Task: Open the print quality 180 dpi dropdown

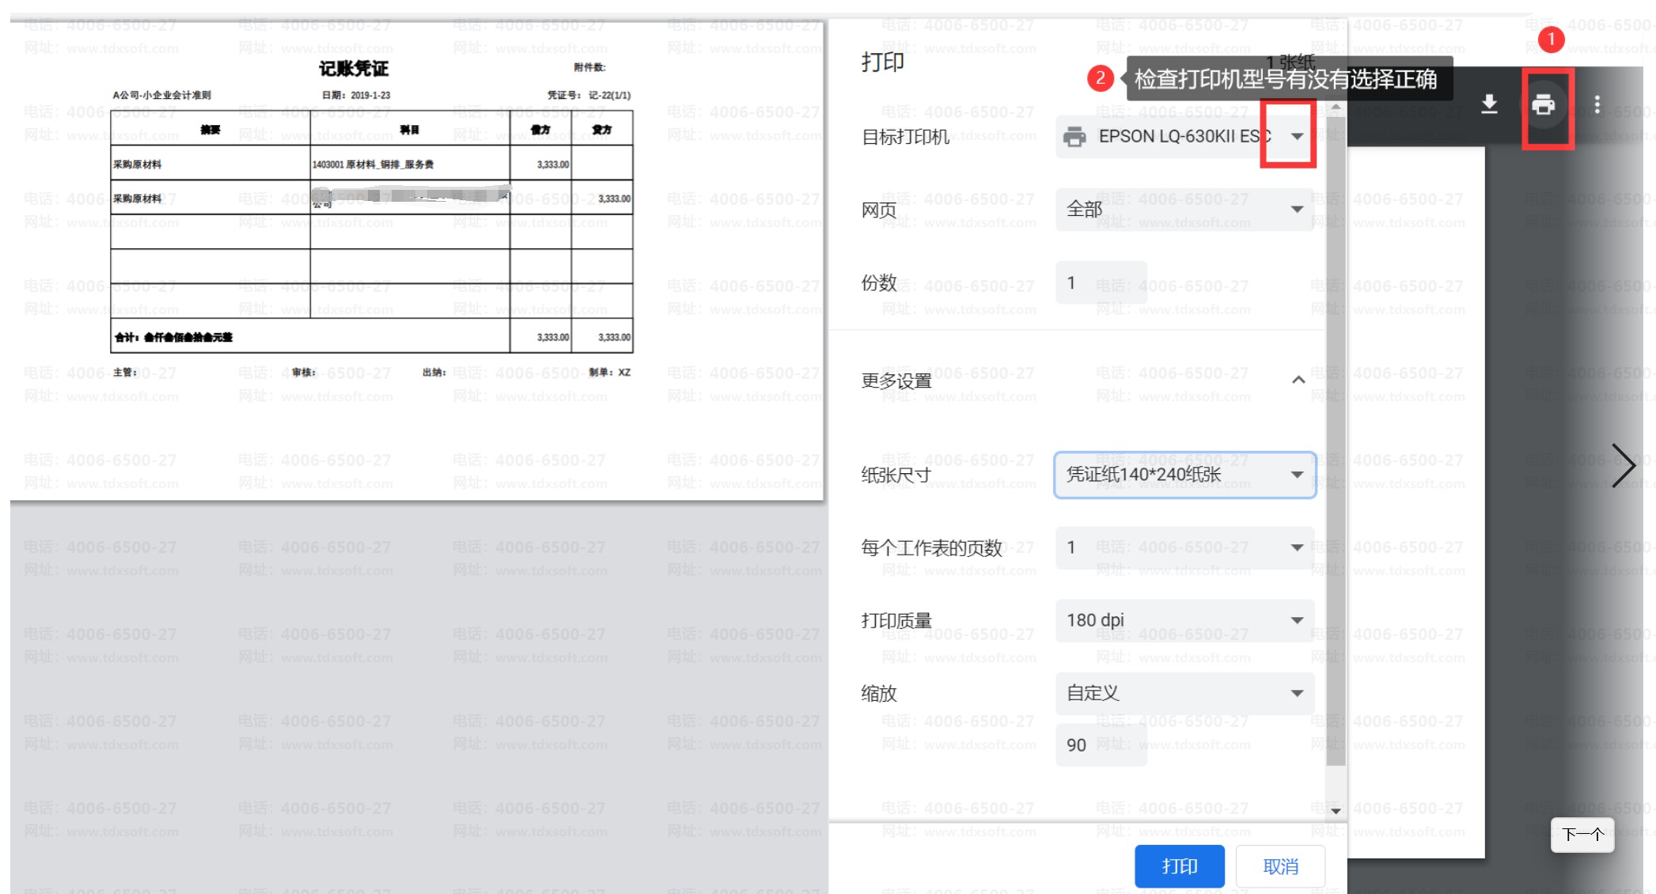Action: click(x=1184, y=620)
